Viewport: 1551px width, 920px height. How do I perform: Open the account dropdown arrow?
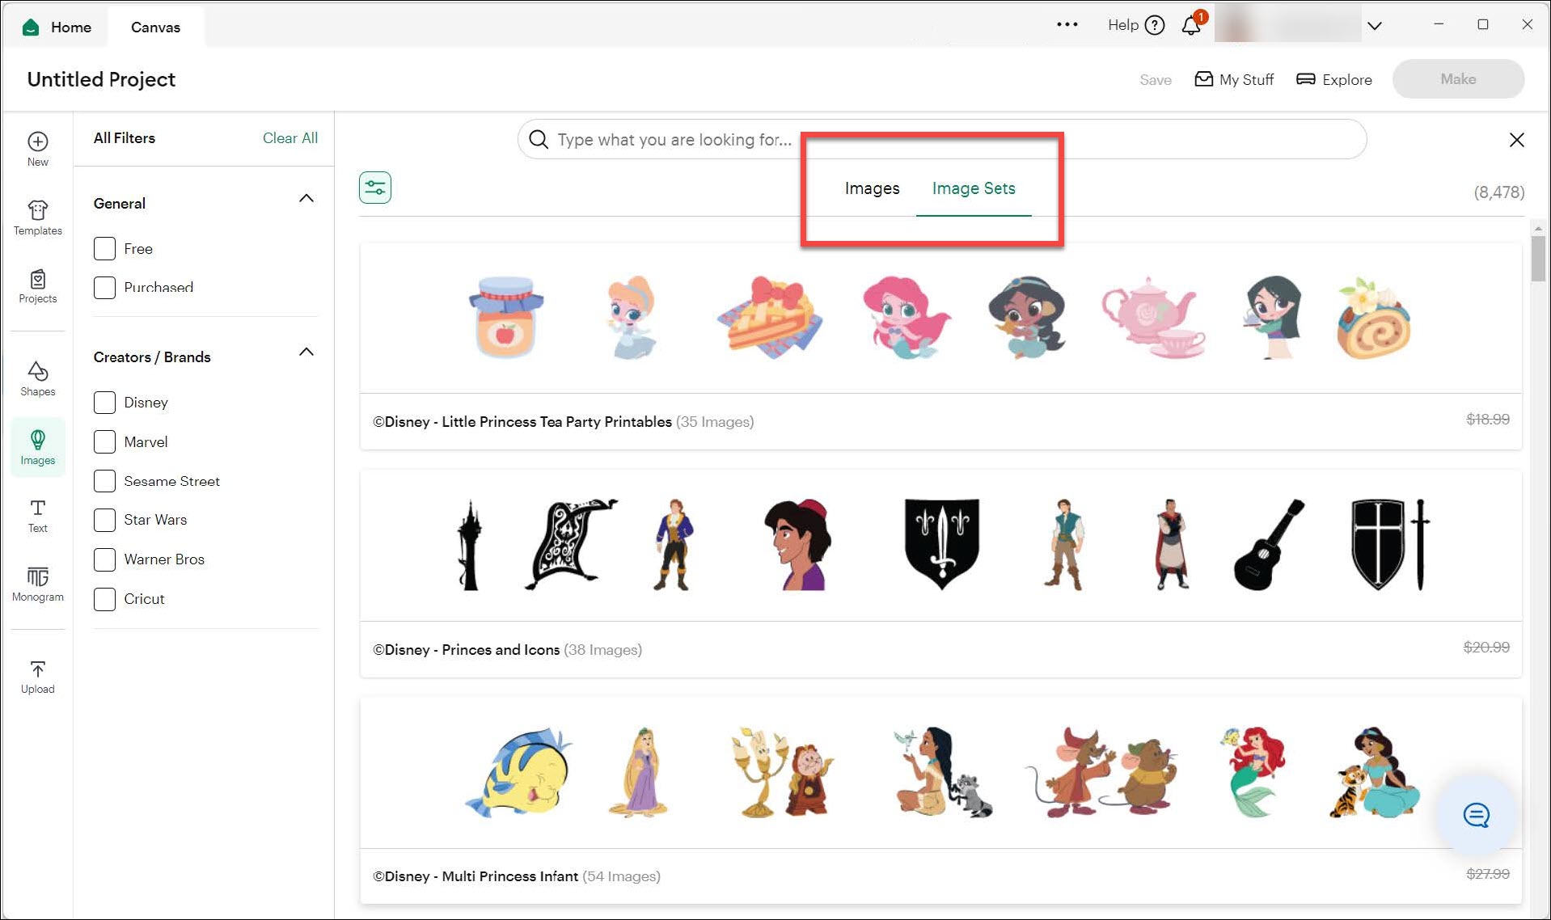[x=1374, y=26]
